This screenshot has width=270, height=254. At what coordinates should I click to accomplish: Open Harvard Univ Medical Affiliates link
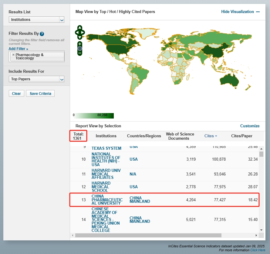[106, 174]
